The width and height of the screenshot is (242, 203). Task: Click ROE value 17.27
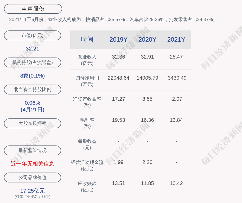click(x=118, y=99)
